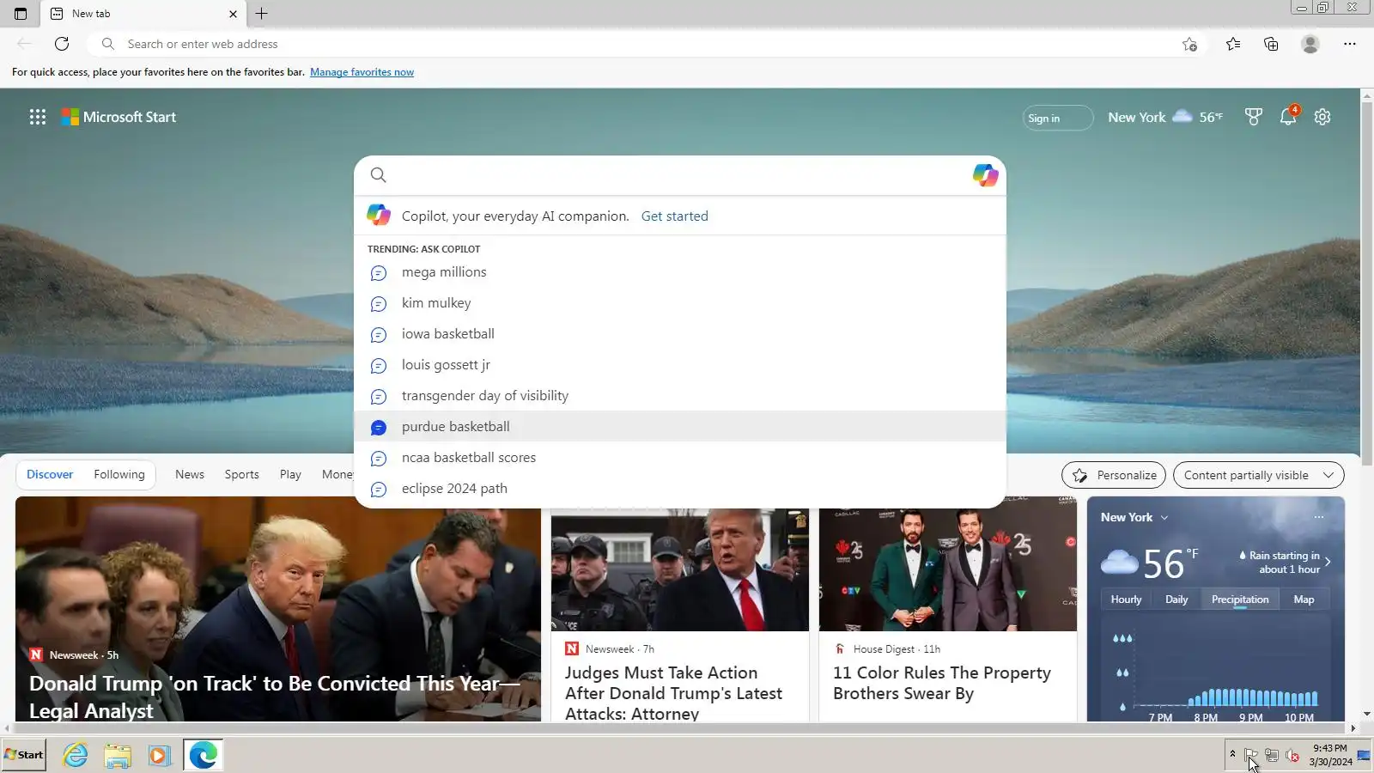Open Windows Media Player taskbar icon

pyautogui.click(x=159, y=755)
